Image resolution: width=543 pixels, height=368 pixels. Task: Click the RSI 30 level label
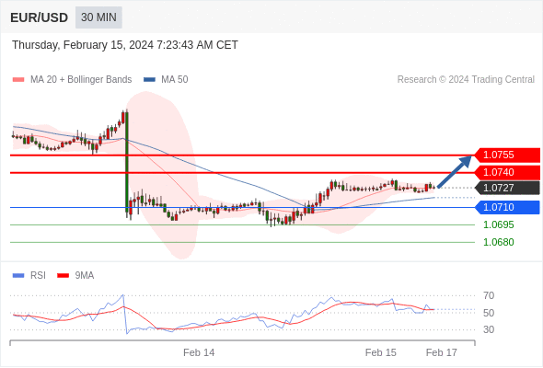489,329
